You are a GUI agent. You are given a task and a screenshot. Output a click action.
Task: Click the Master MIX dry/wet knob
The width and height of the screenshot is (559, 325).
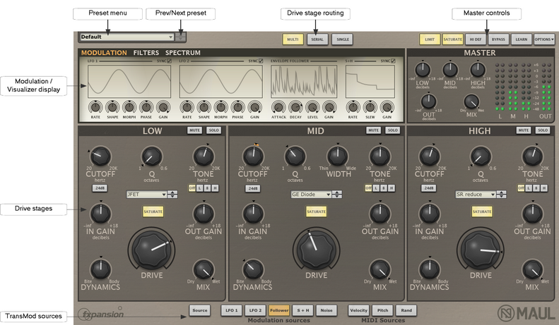pyautogui.click(x=471, y=102)
